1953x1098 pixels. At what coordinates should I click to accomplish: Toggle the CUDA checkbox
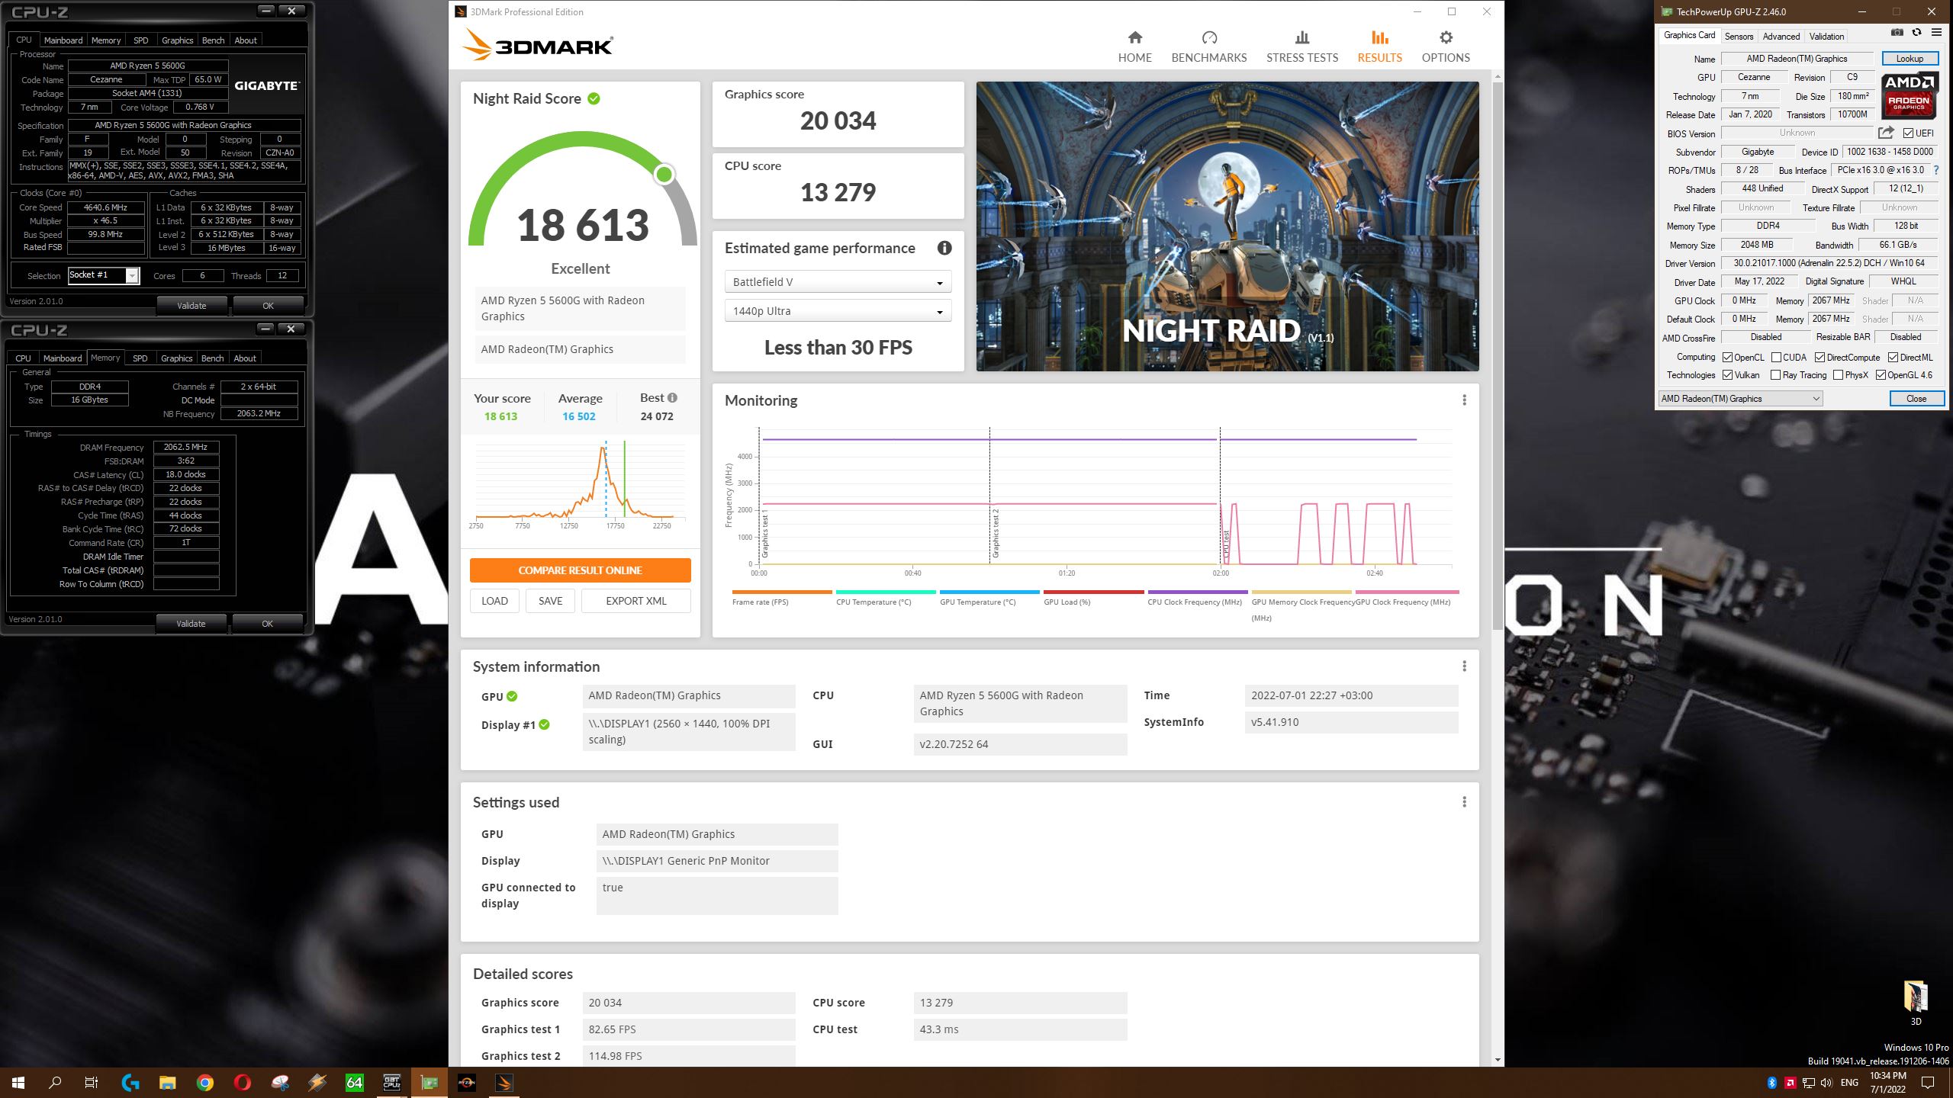(x=1776, y=358)
